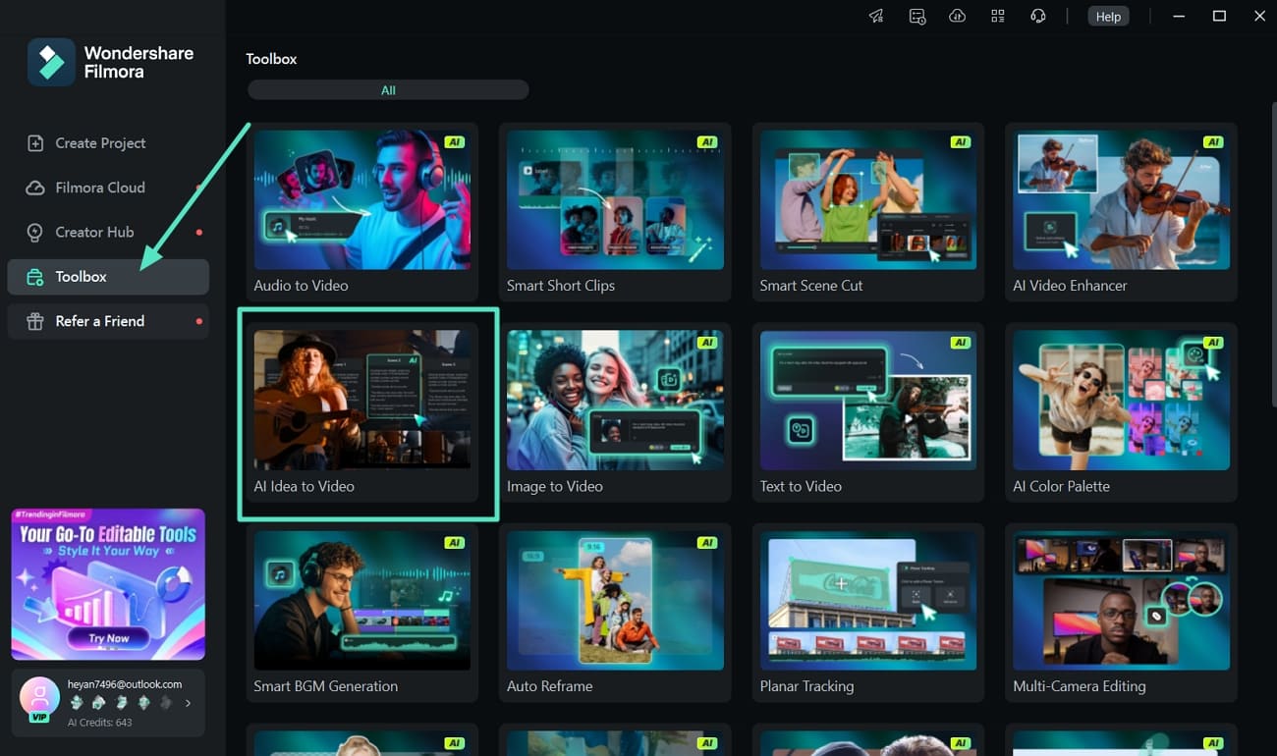The image size is (1277, 756).
Task: Select the All filter tab
Action: [388, 90]
